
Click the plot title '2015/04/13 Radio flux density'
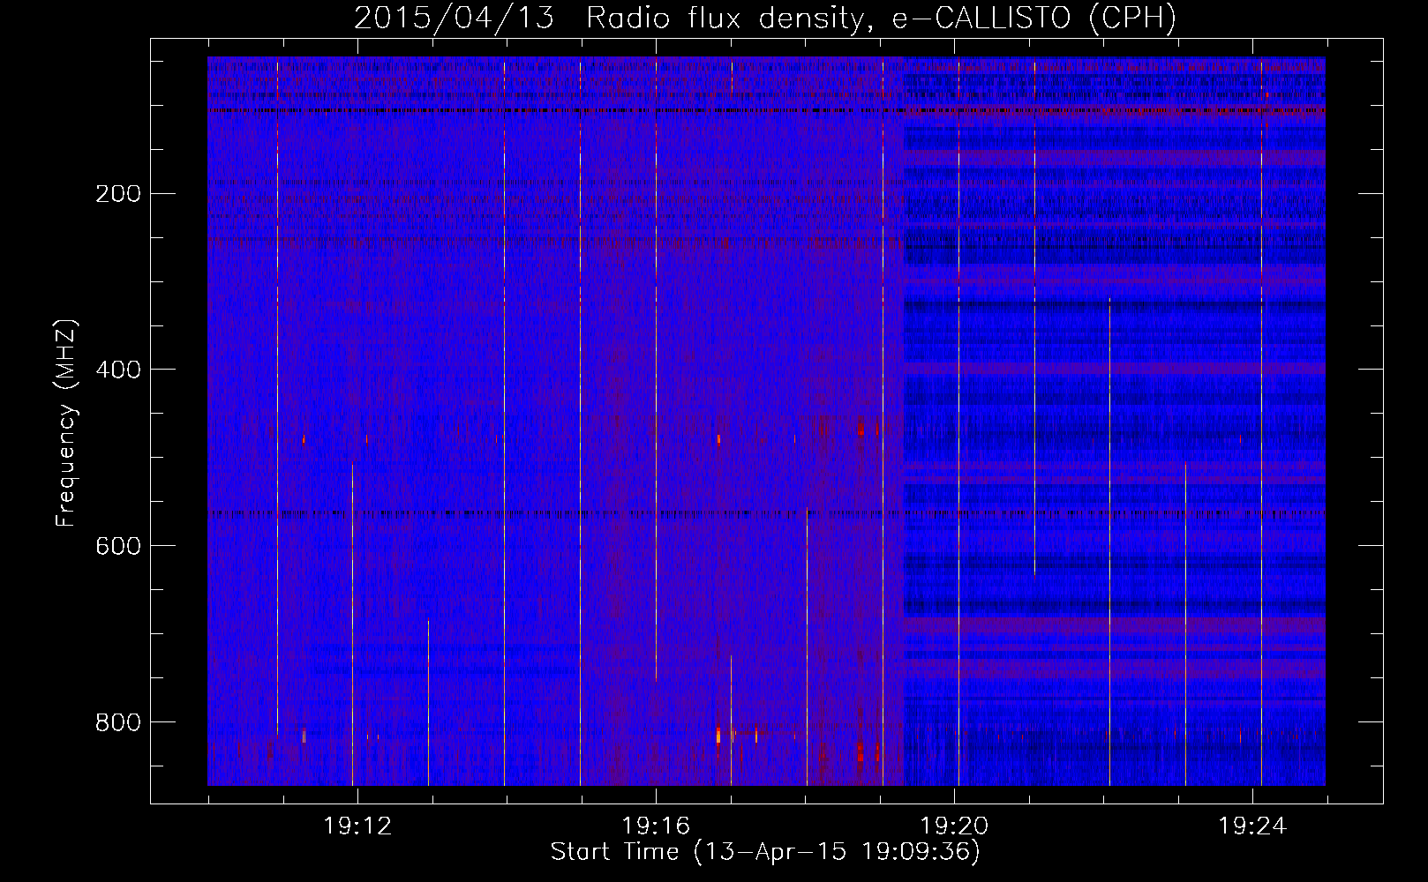tap(765, 18)
